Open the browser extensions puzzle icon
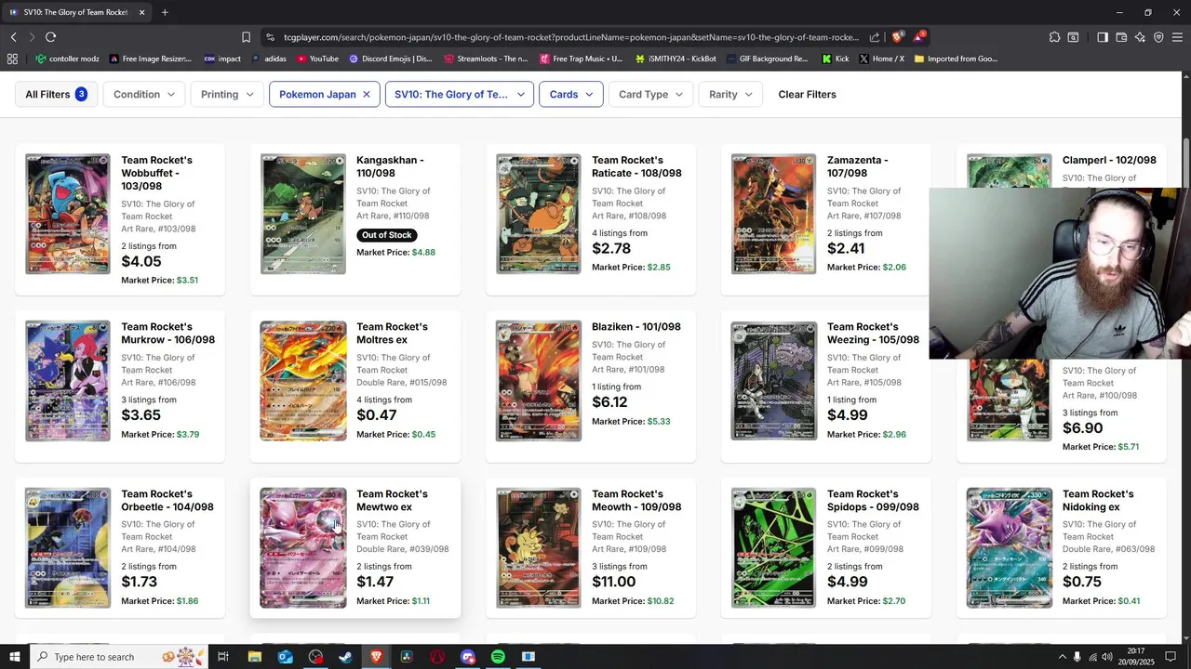The image size is (1191, 669). pos(1054,37)
